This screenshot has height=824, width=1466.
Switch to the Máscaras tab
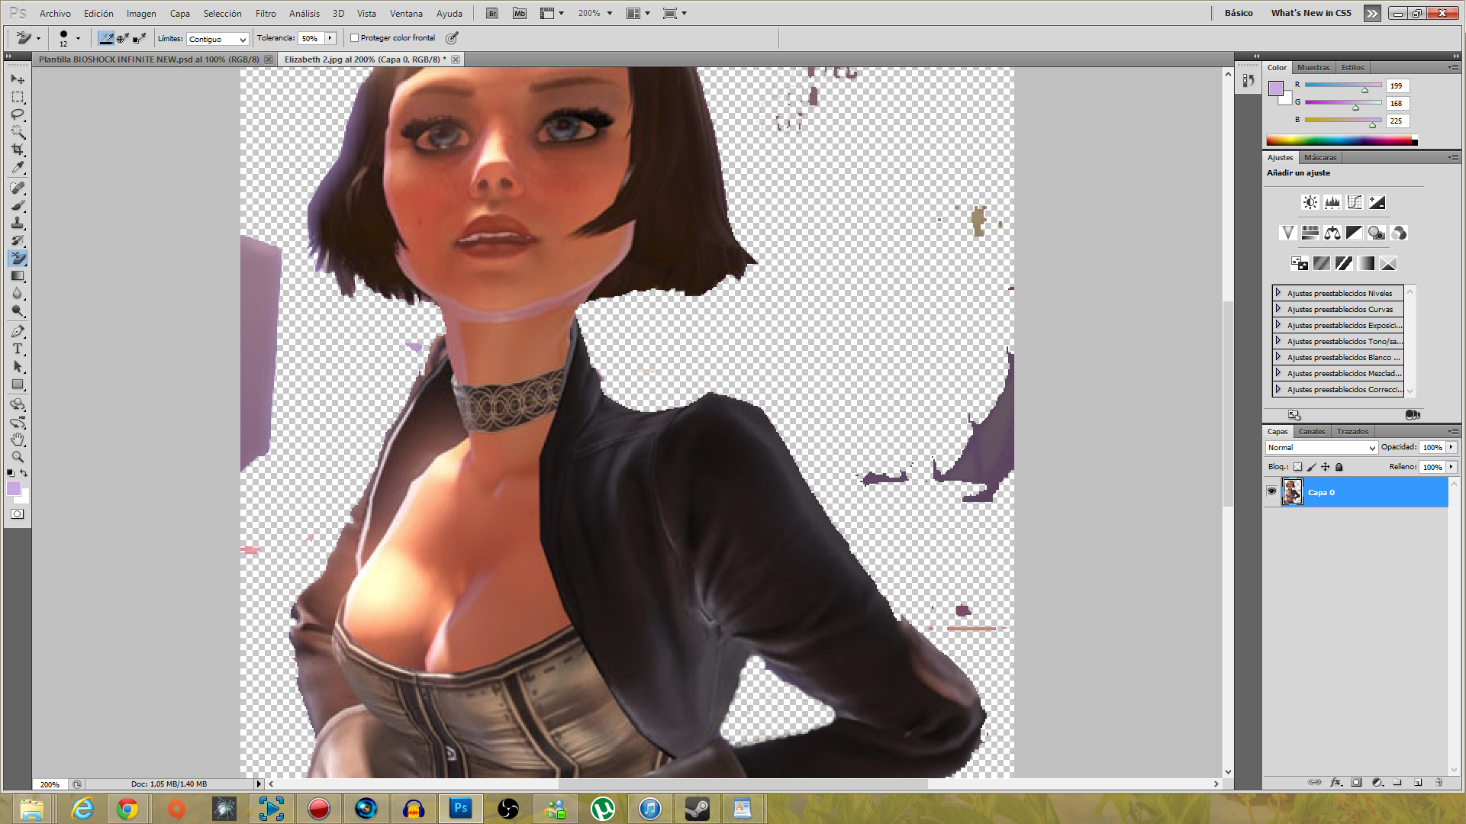[1320, 157]
